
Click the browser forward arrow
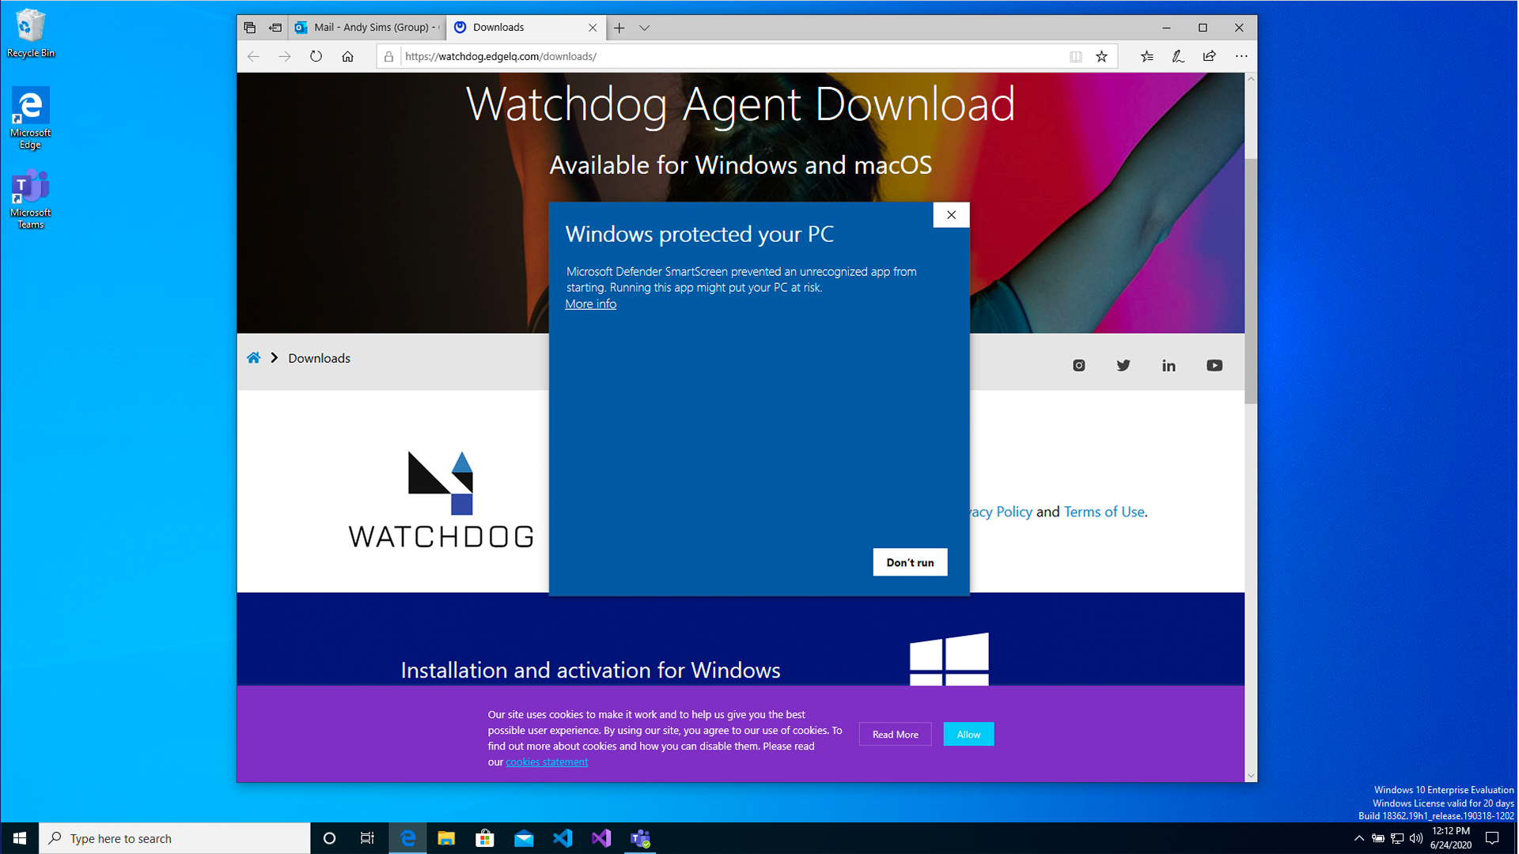tap(285, 56)
